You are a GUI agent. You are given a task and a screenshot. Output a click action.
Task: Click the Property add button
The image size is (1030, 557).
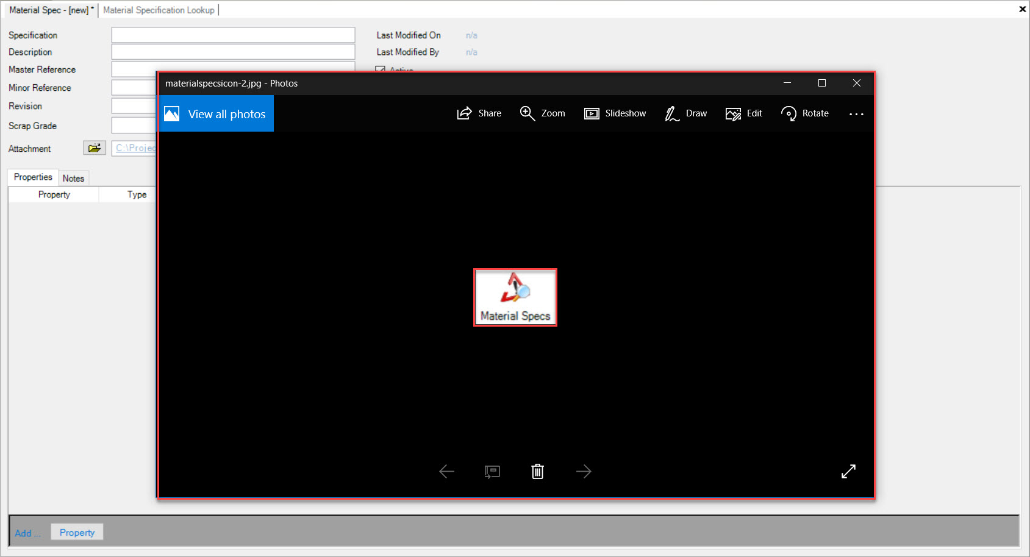[x=77, y=532]
